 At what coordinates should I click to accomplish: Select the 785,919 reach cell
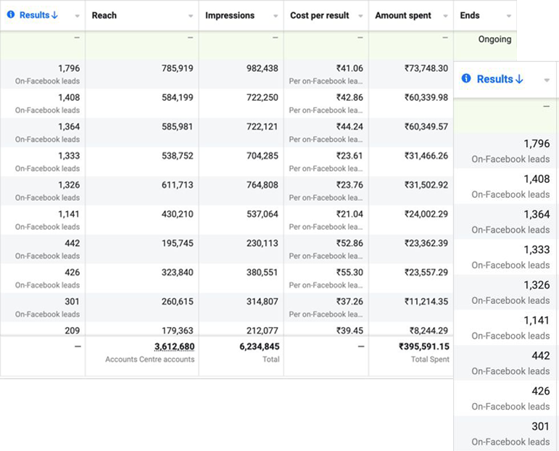click(177, 68)
